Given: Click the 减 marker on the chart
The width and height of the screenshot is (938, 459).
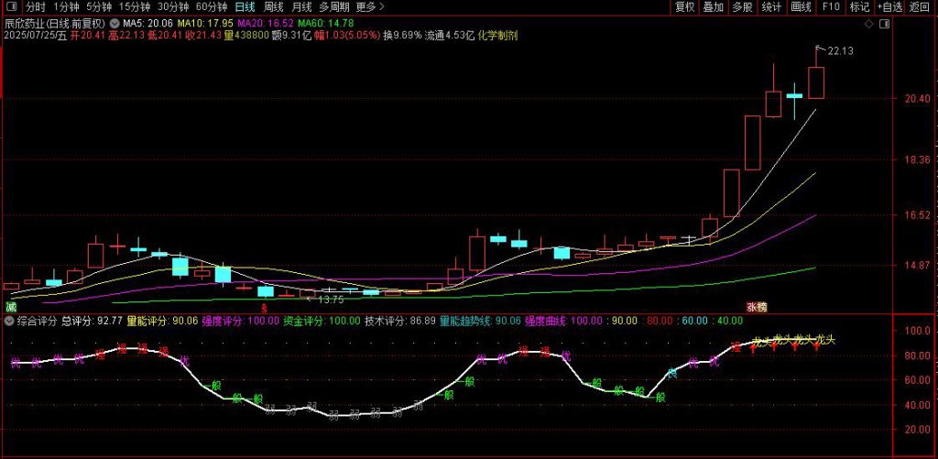Looking at the screenshot, I should 10,306.
